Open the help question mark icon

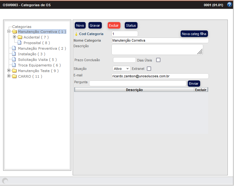[x=229, y=5]
